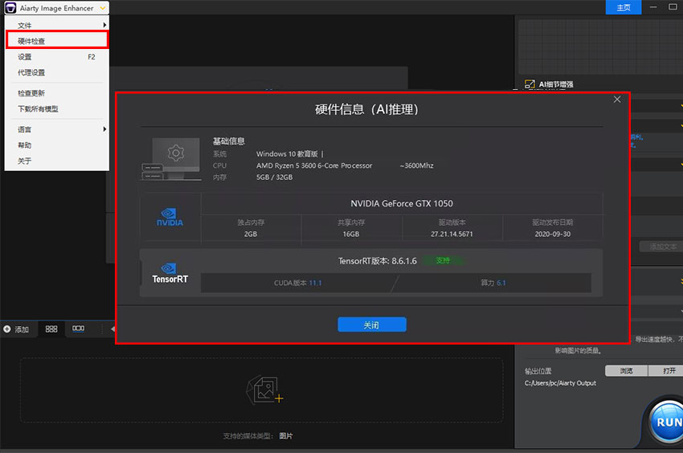Image resolution: width=683 pixels, height=453 pixels.
Task: Click the TensorRT logo icon
Action: pos(170,273)
